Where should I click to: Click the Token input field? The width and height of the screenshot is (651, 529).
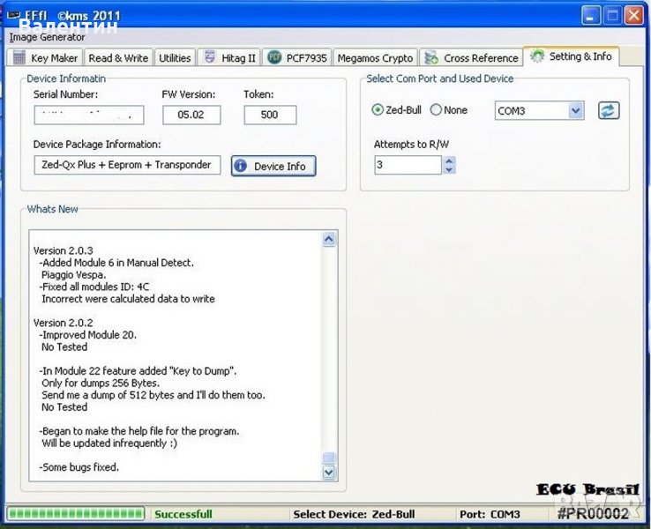tap(270, 115)
